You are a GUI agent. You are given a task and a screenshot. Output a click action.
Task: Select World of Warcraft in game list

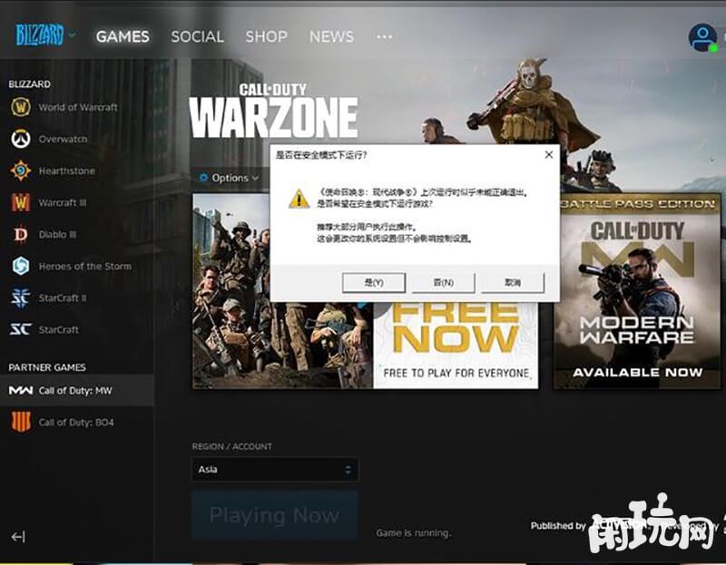pyautogui.click(x=78, y=107)
